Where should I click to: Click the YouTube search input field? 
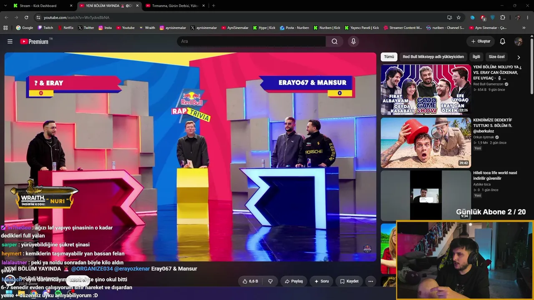(251, 41)
